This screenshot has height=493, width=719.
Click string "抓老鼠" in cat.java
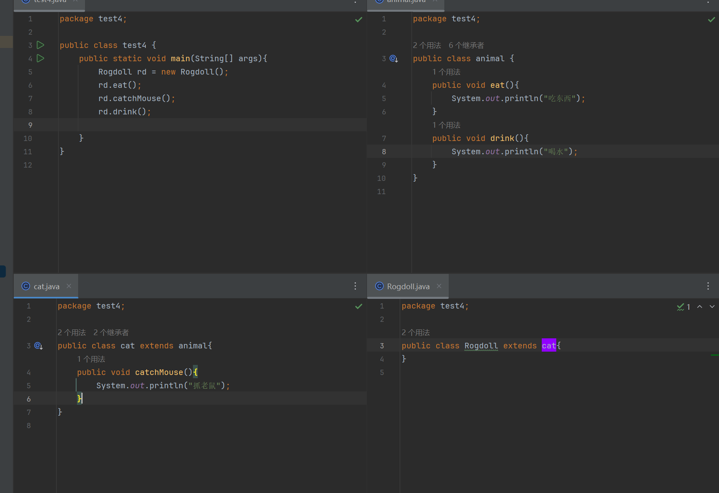click(204, 385)
